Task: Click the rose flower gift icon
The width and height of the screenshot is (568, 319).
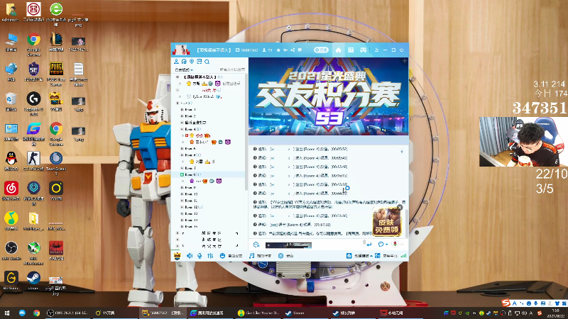Action: [395, 244]
